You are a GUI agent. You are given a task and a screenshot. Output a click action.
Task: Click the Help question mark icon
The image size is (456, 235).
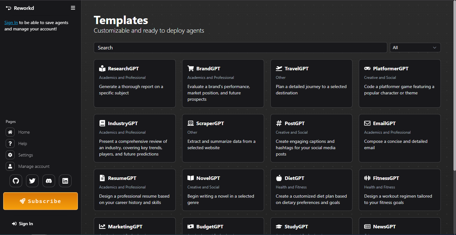pyautogui.click(x=10, y=143)
